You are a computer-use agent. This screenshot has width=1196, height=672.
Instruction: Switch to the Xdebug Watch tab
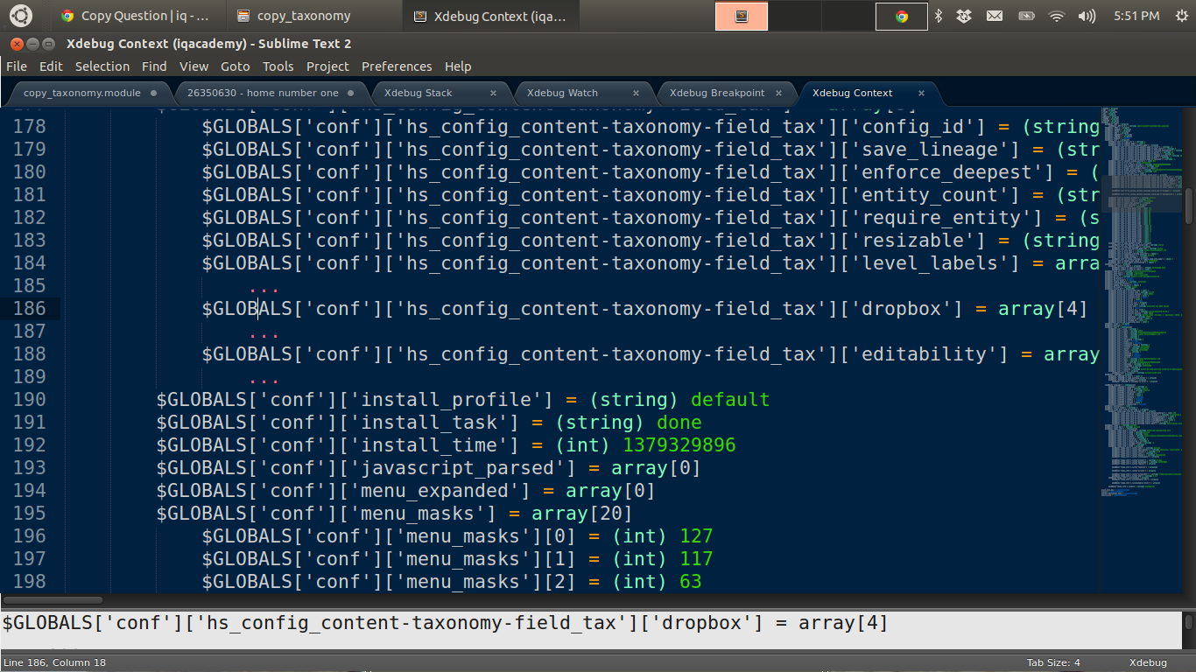(583, 93)
